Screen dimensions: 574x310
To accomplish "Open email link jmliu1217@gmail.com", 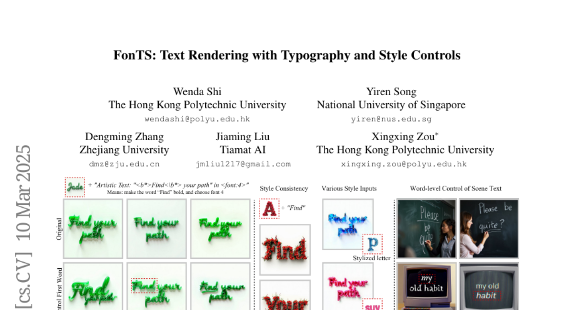I will point(243,164).
